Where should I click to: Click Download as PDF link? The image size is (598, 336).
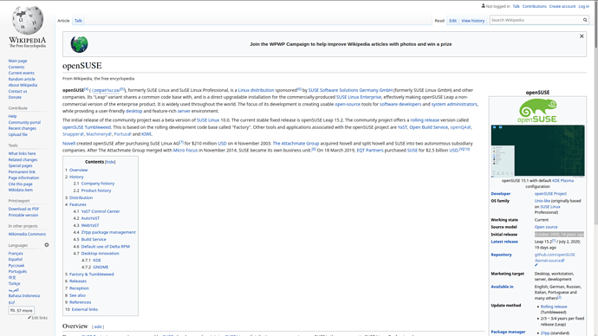(23, 209)
